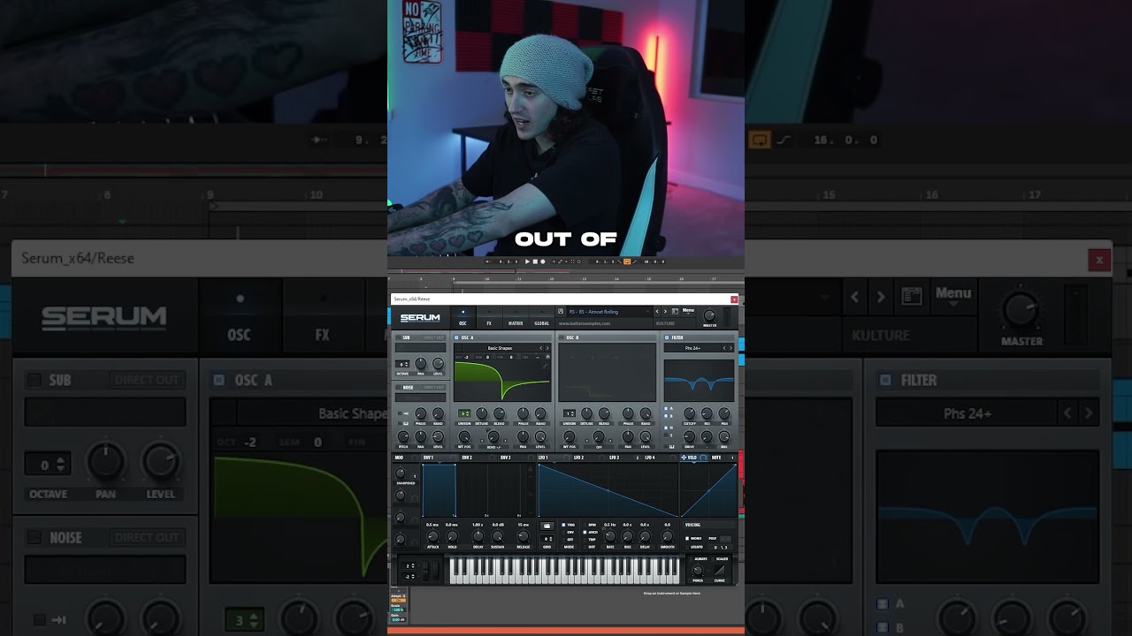The height and width of the screenshot is (636, 1132).
Task: Enable the SUB oscillator checkbox
Action: pyautogui.click(x=398, y=337)
